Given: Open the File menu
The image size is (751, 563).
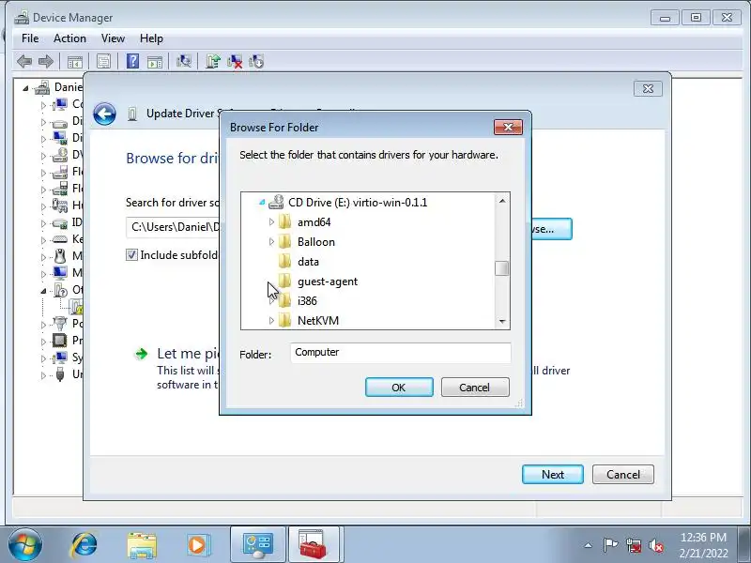Looking at the screenshot, I should point(30,38).
